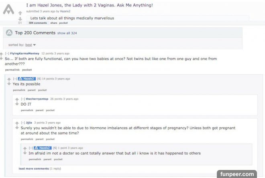
Task: Show all 324 comments
Action: (67, 33)
